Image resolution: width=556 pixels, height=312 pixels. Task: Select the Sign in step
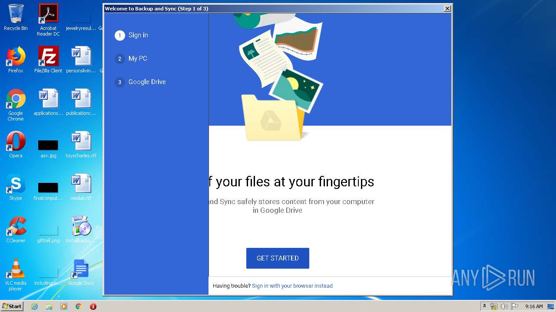click(x=132, y=35)
